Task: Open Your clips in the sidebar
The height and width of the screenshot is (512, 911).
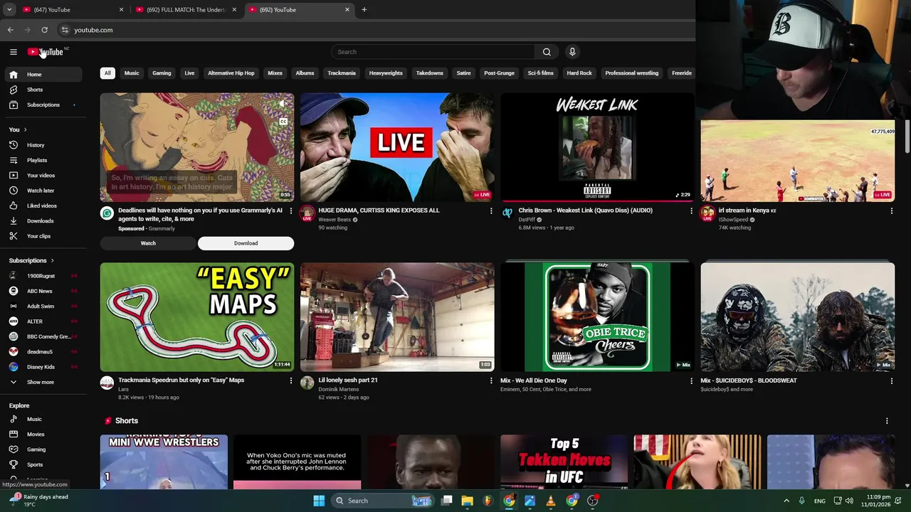Action: tap(43, 236)
